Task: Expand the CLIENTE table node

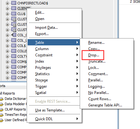Action: pos(7,8)
